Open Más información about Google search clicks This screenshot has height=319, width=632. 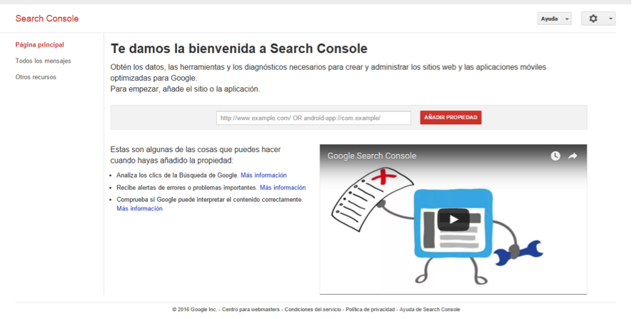tap(264, 176)
